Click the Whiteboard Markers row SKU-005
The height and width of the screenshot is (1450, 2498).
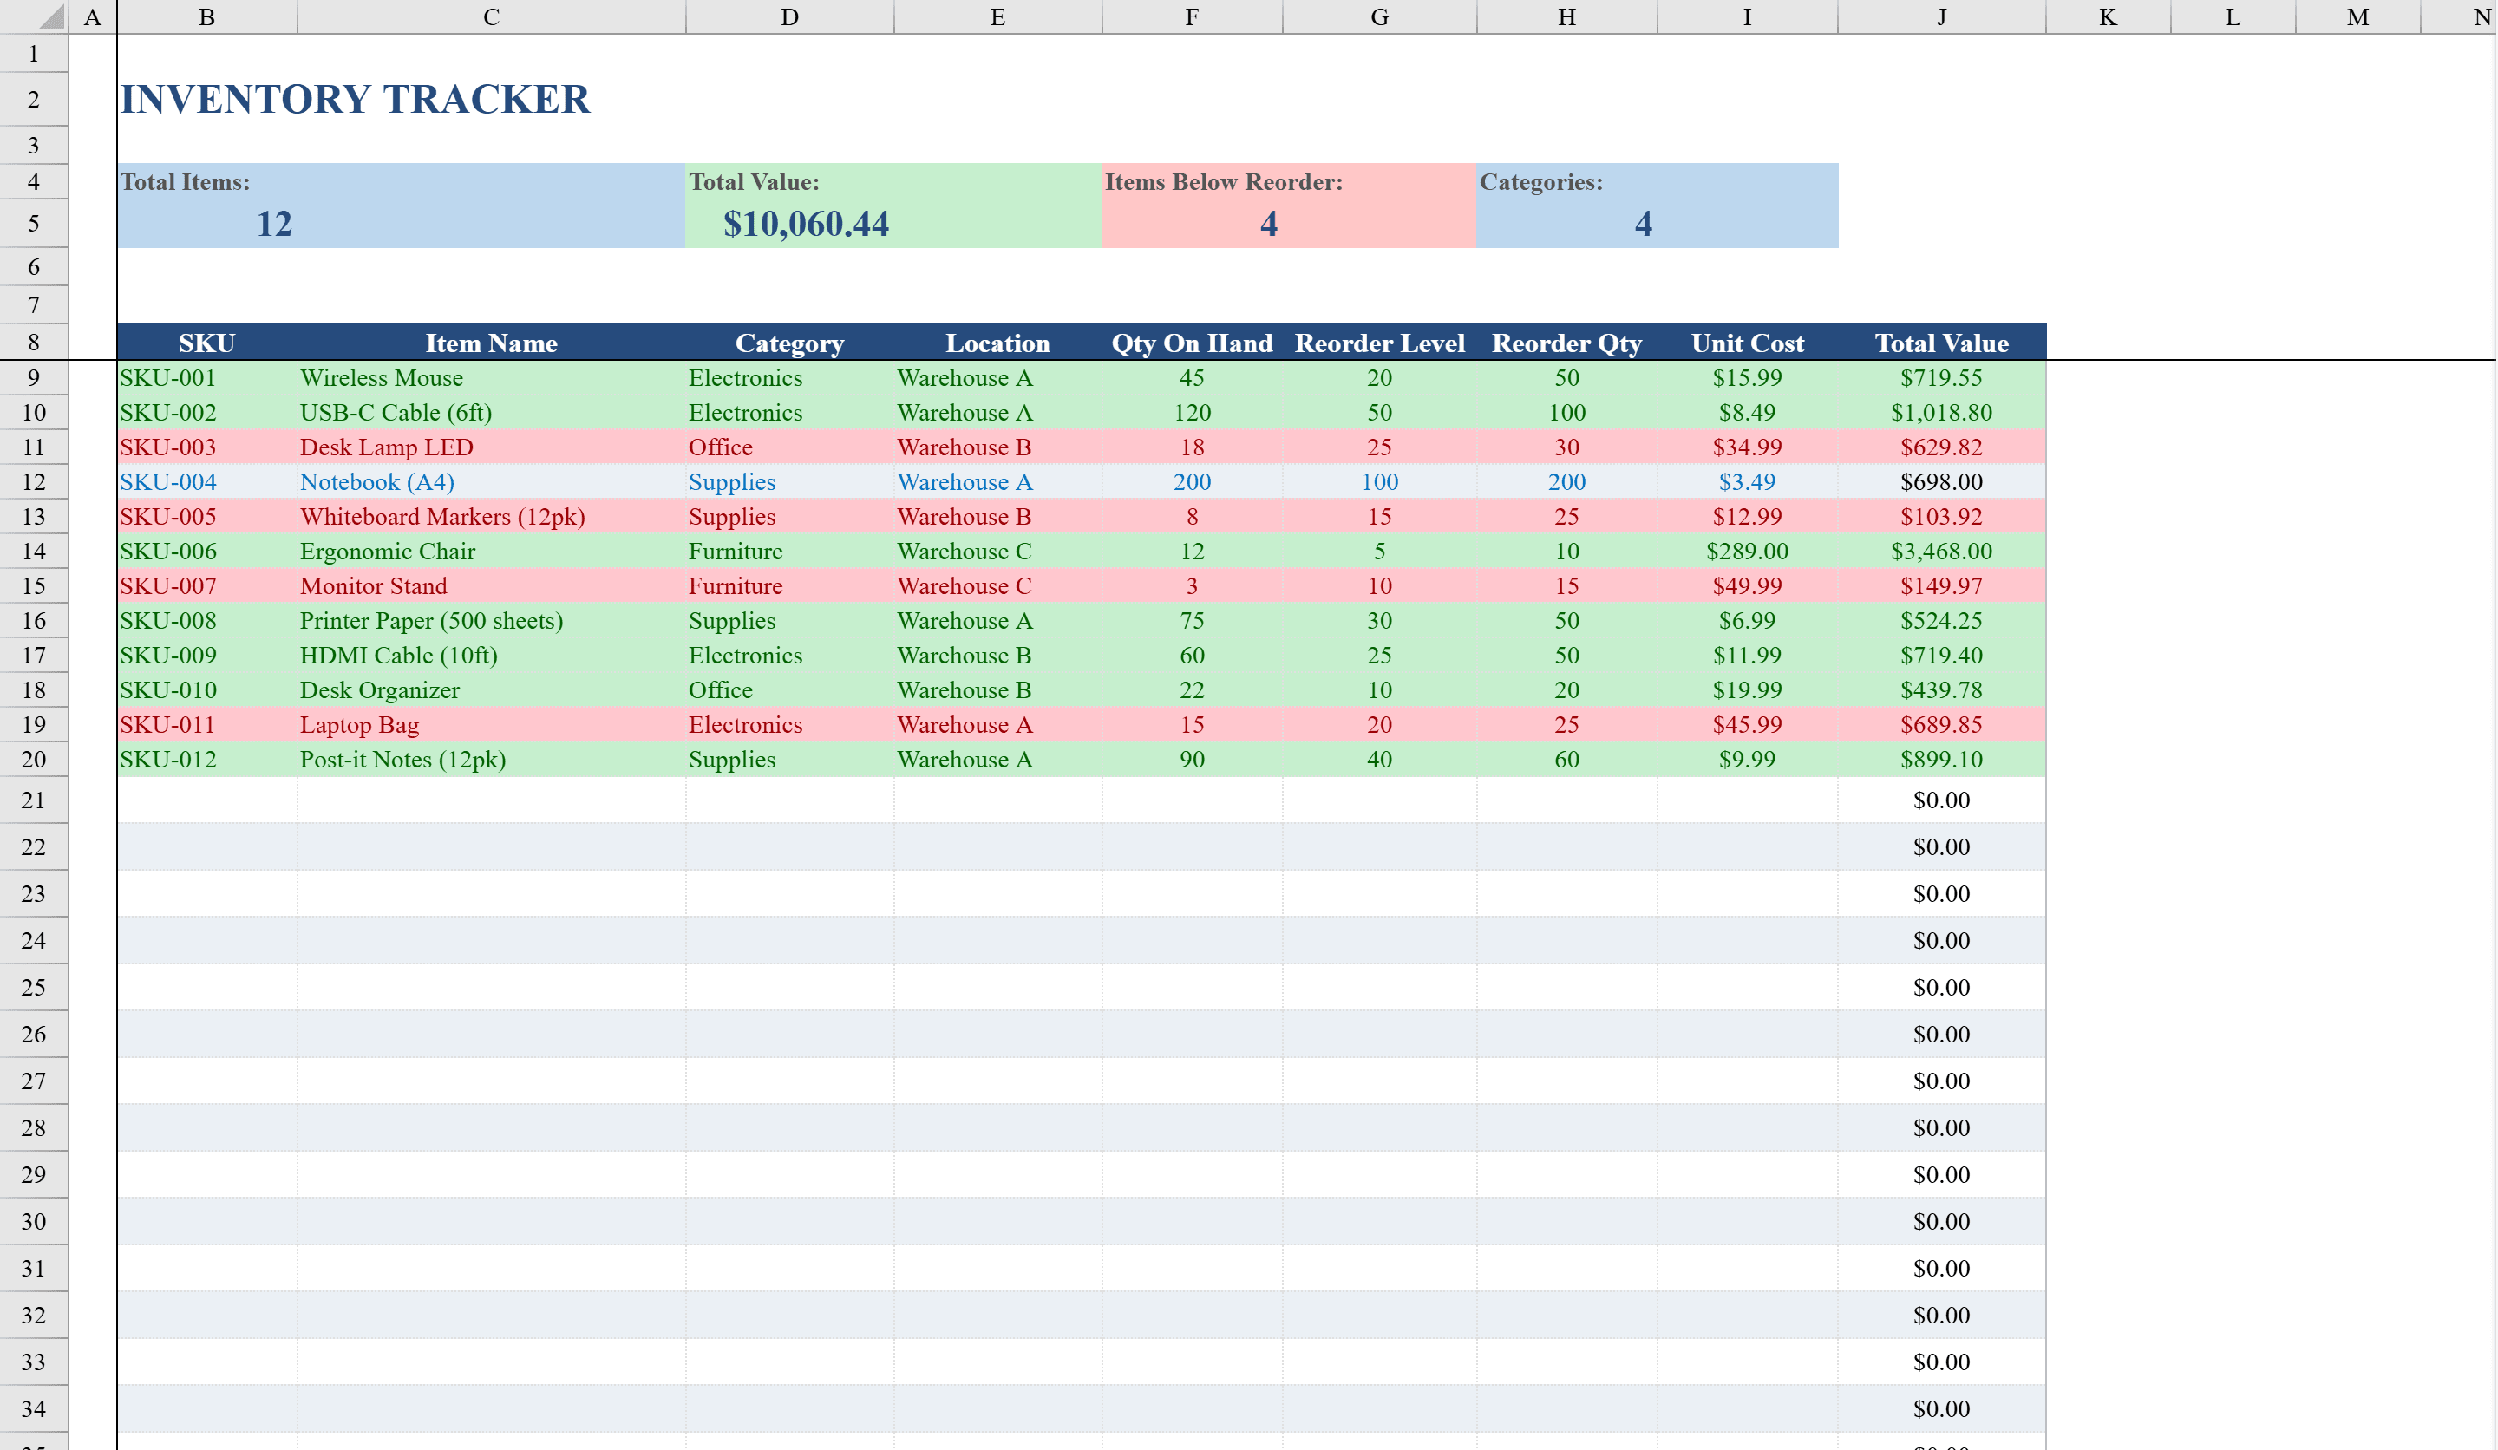(x=167, y=516)
